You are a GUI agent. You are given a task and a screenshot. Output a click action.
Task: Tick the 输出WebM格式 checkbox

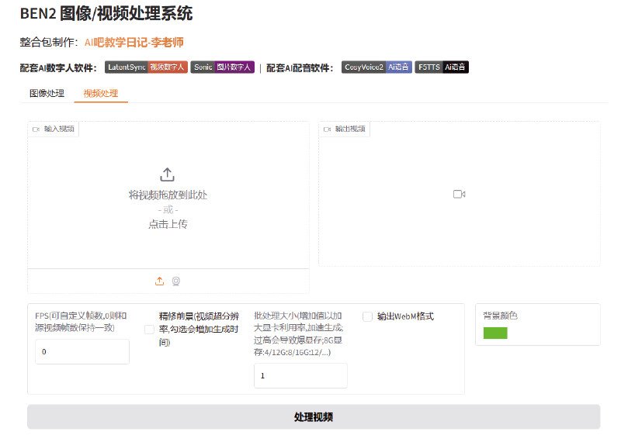[368, 316]
